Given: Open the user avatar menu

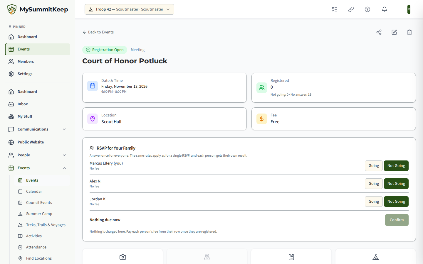Looking at the screenshot, I should pos(409,9).
